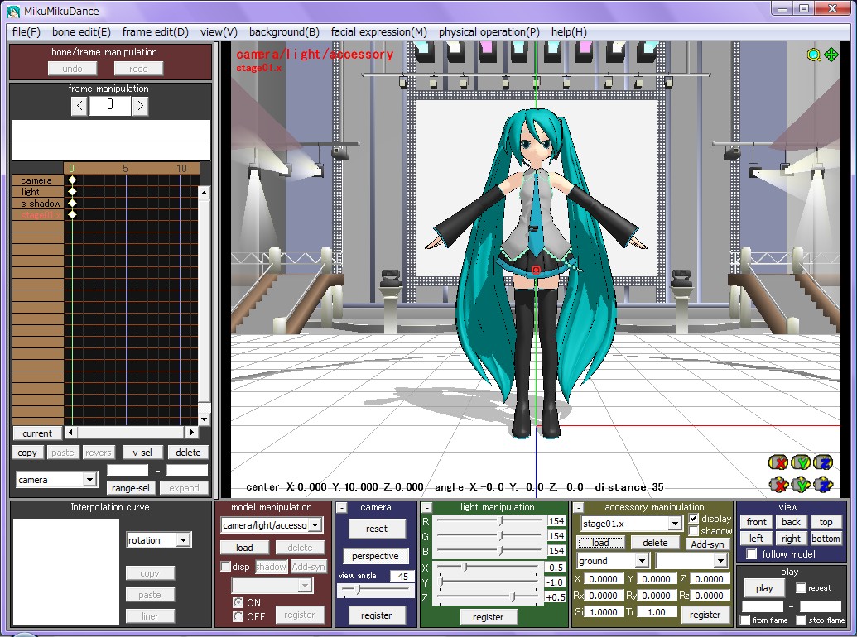Screen dimensions: 857x637
Task: Click the X axis rotation gizmo icon
Action: click(x=778, y=463)
